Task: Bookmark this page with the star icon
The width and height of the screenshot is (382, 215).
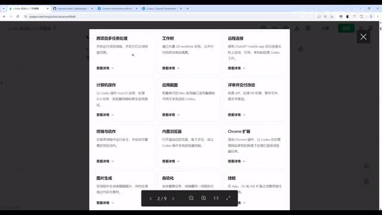Action: point(332,17)
